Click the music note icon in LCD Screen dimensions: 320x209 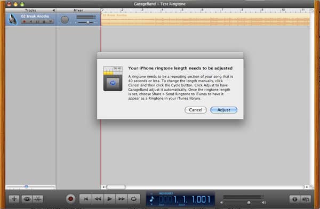pos(152,199)
